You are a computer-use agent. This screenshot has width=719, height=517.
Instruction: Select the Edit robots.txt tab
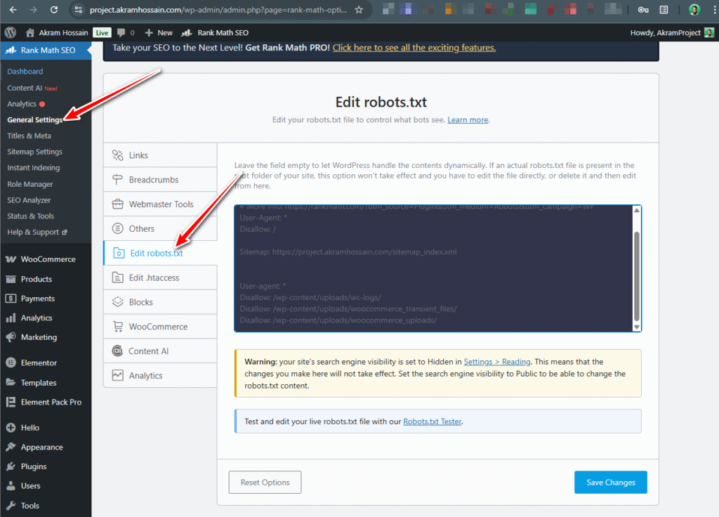160,253
